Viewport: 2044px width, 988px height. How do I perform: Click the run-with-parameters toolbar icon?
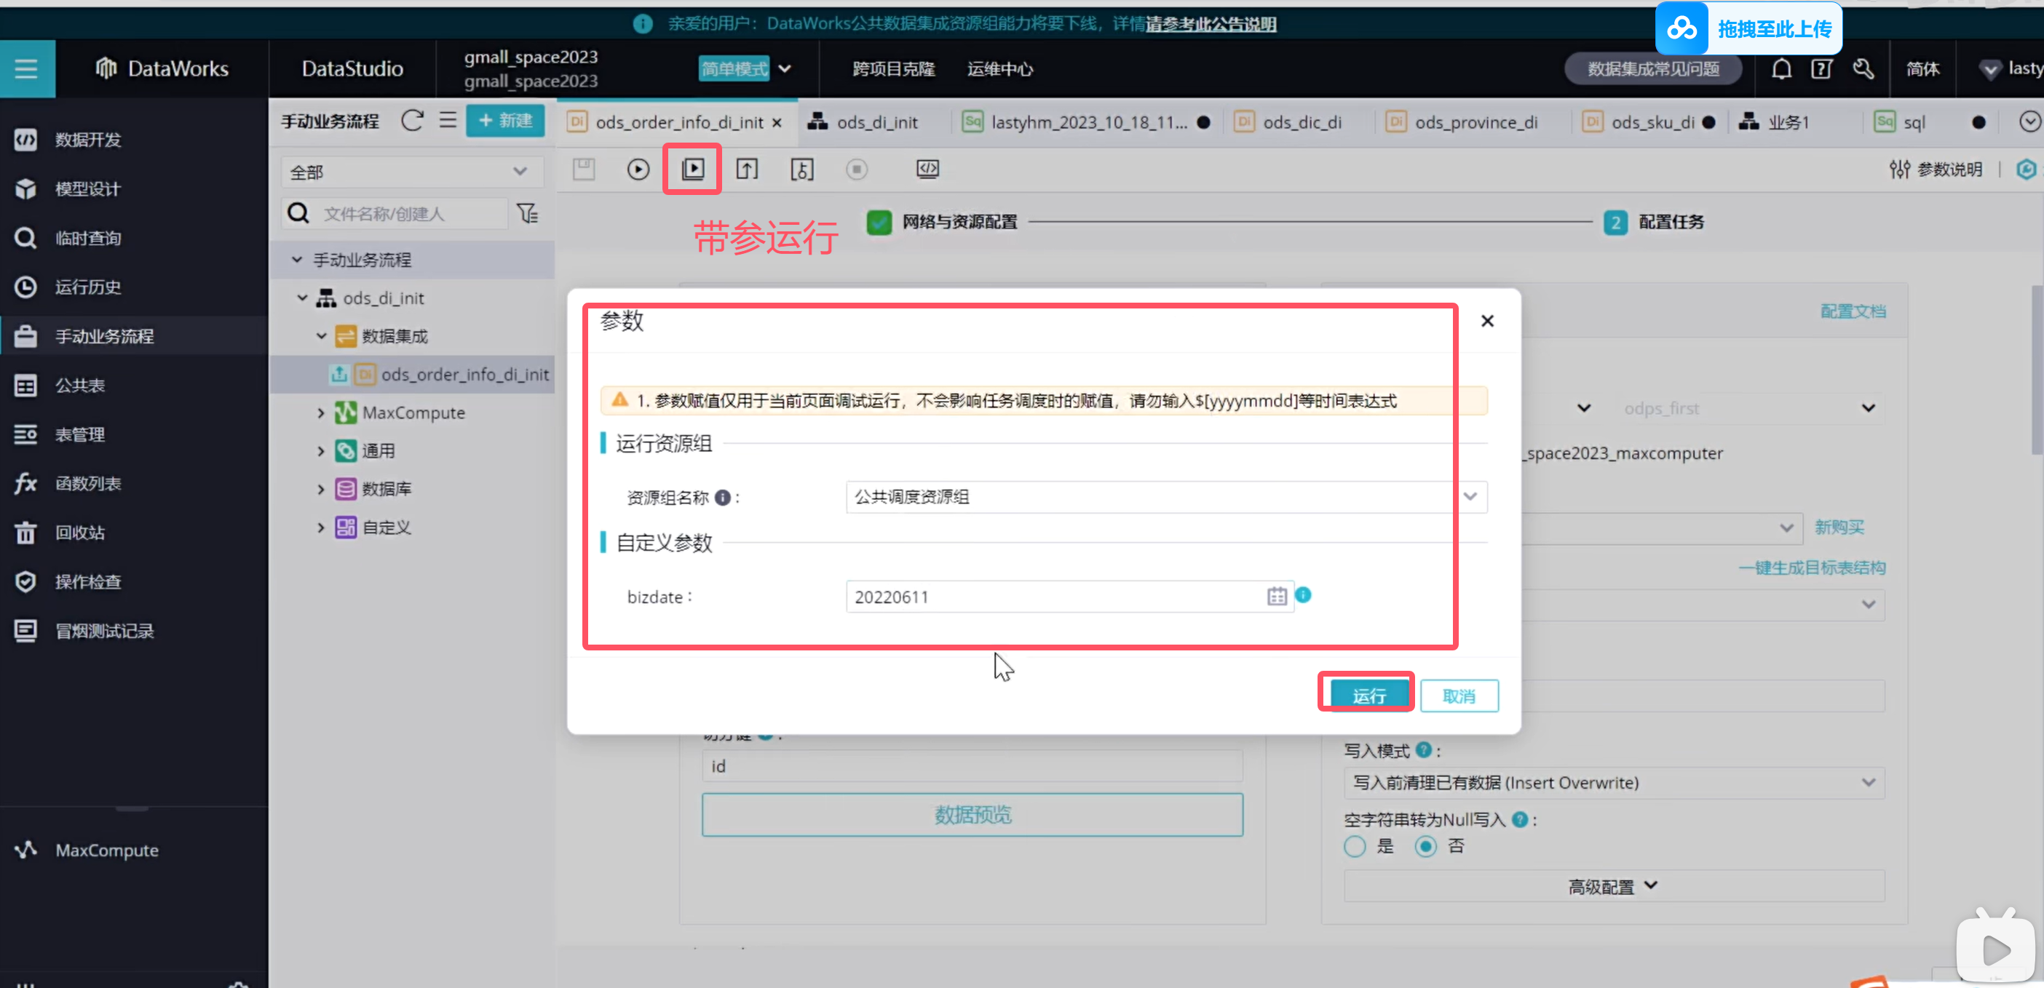click(692, 169)
